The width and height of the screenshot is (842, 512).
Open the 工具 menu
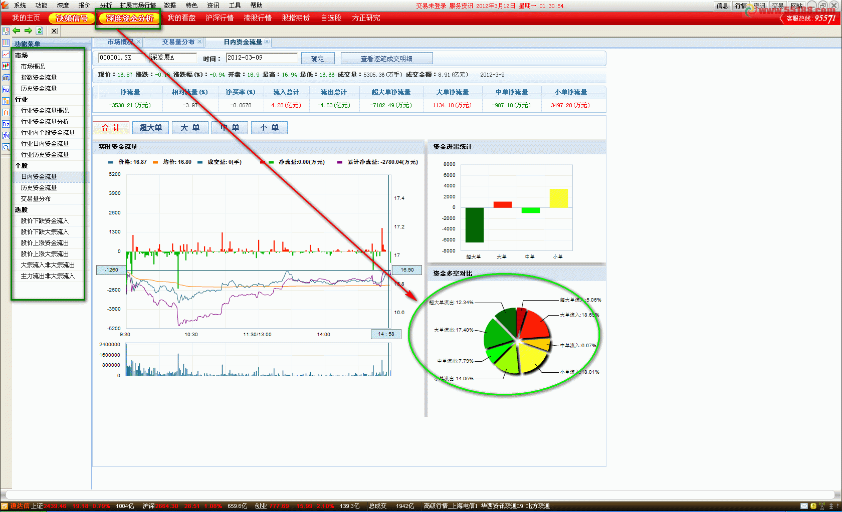235,6
